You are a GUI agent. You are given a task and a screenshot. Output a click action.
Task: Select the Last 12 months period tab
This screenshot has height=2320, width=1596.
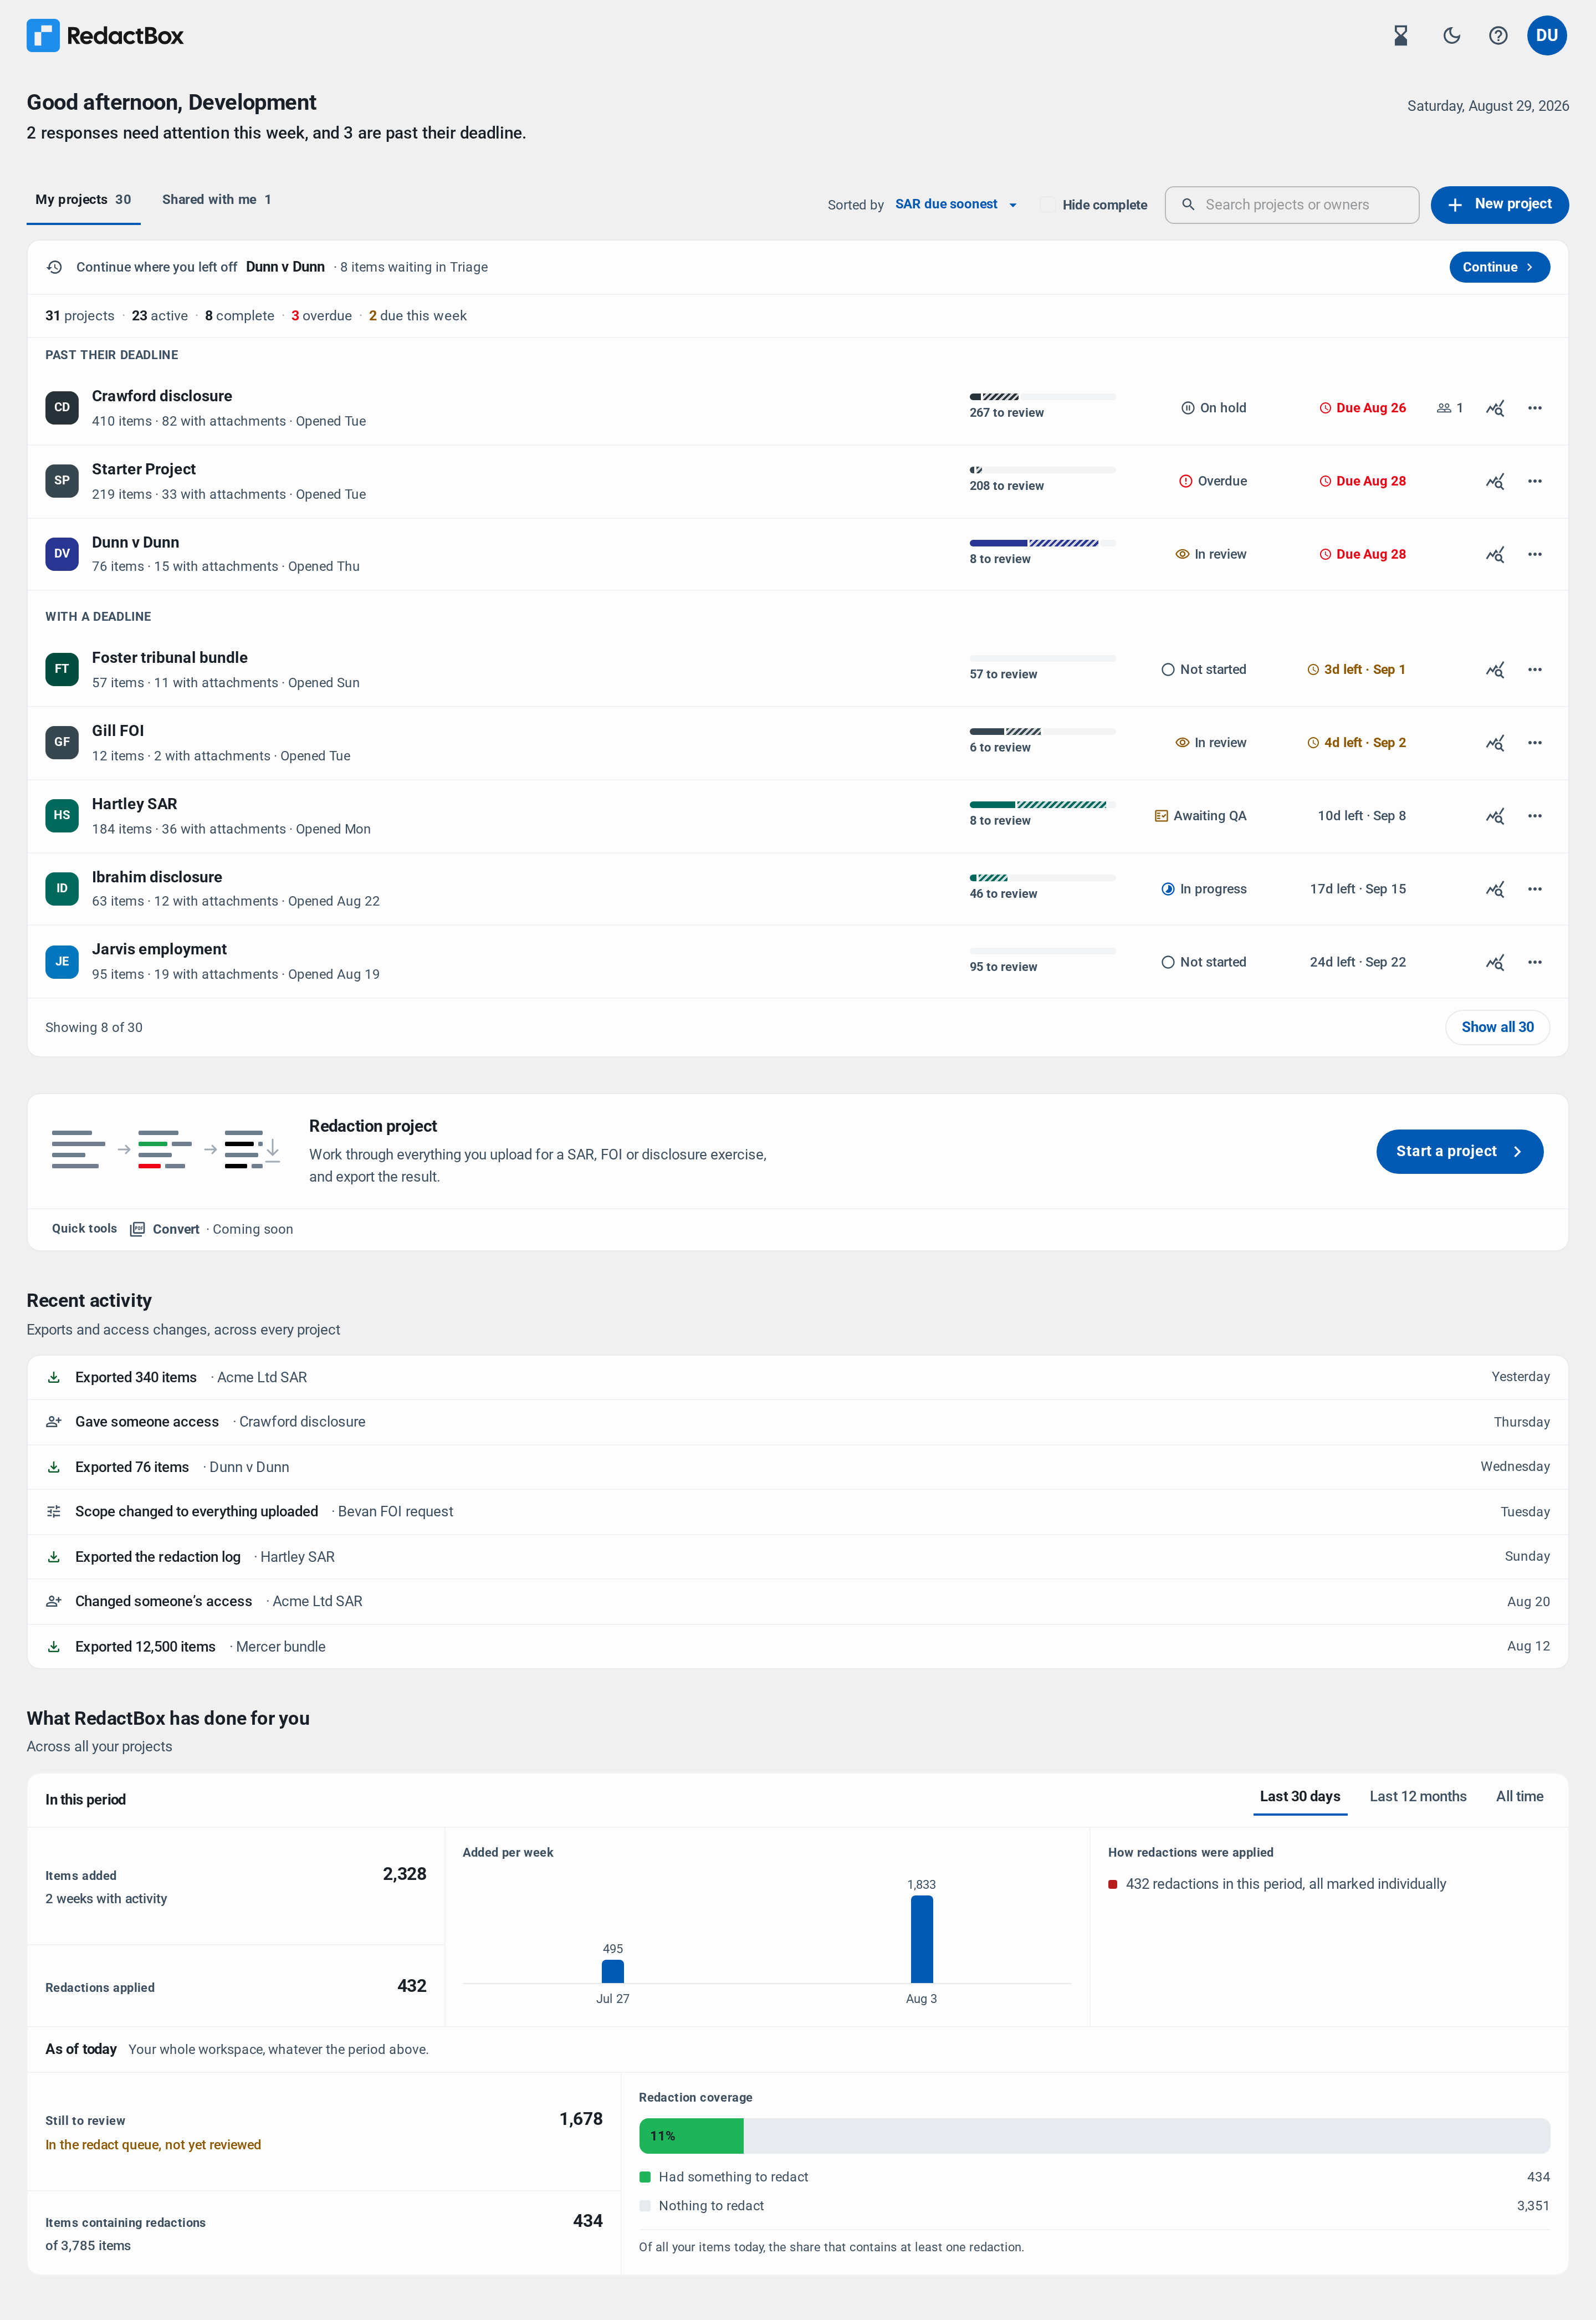(1417, 1796)
